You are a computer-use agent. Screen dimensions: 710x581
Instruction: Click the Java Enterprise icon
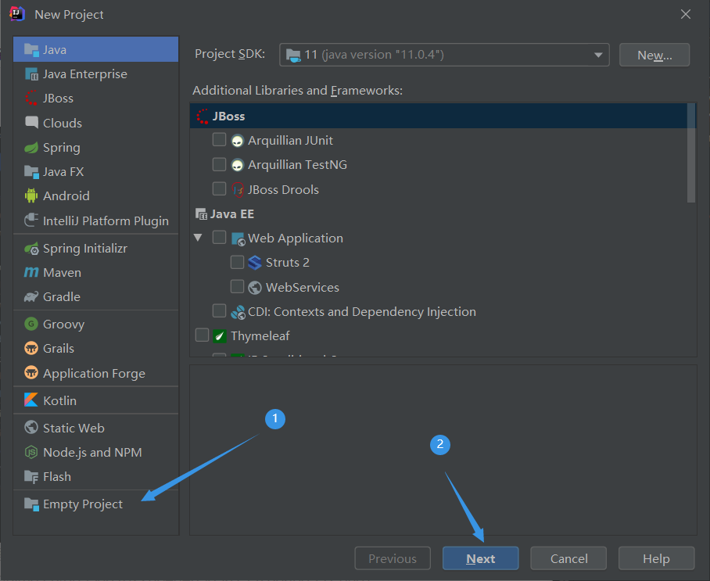click(31, 74)
